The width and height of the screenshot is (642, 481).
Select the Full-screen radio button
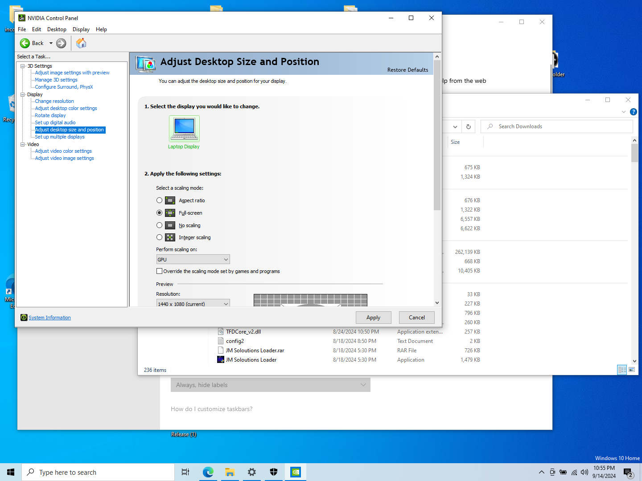pyautogui.click(x=160, y=213)
